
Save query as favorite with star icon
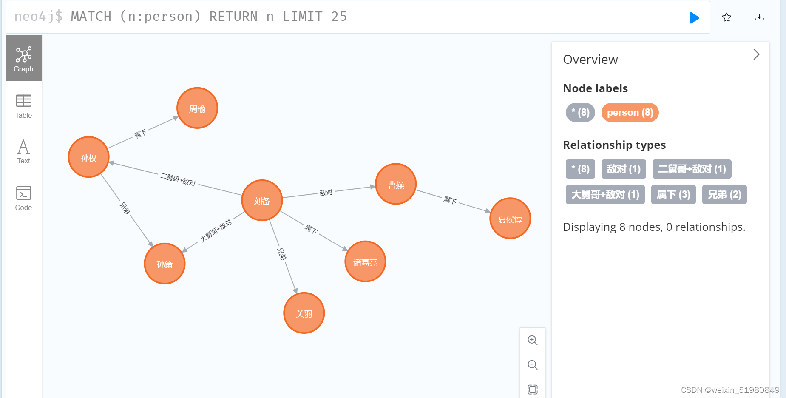[726, 17]
